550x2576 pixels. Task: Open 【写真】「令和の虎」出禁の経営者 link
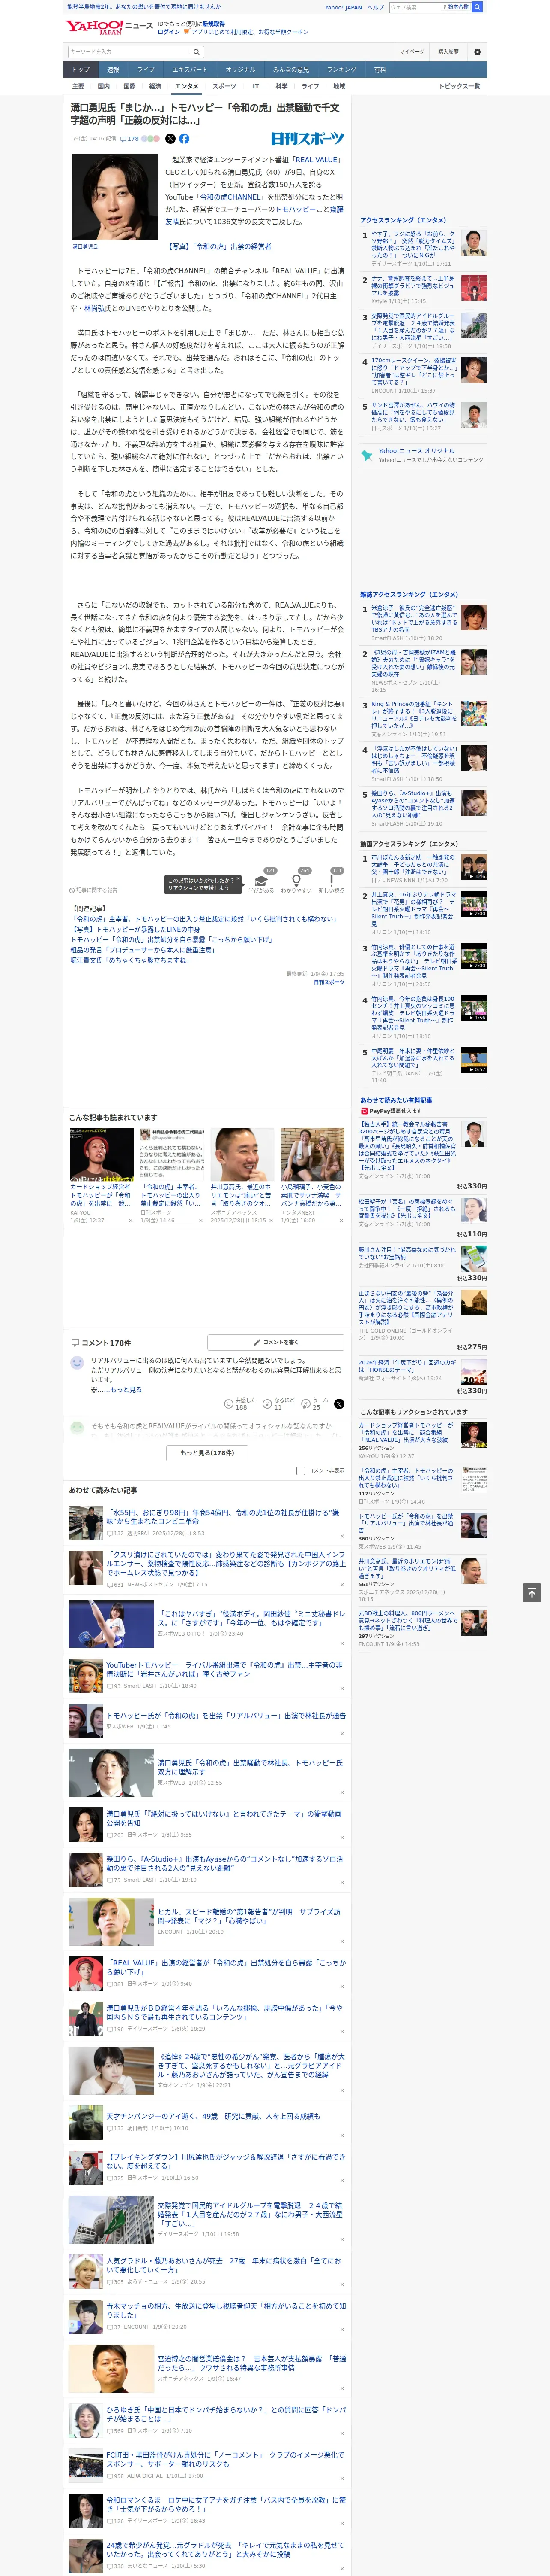[218, 246]
